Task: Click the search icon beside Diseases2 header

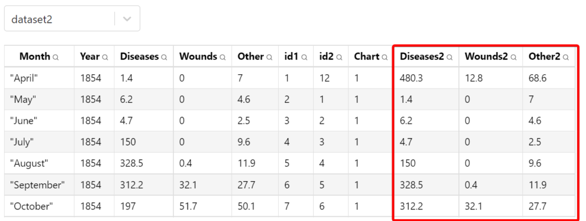Action: pyautogui.click(x=450, y=57)
